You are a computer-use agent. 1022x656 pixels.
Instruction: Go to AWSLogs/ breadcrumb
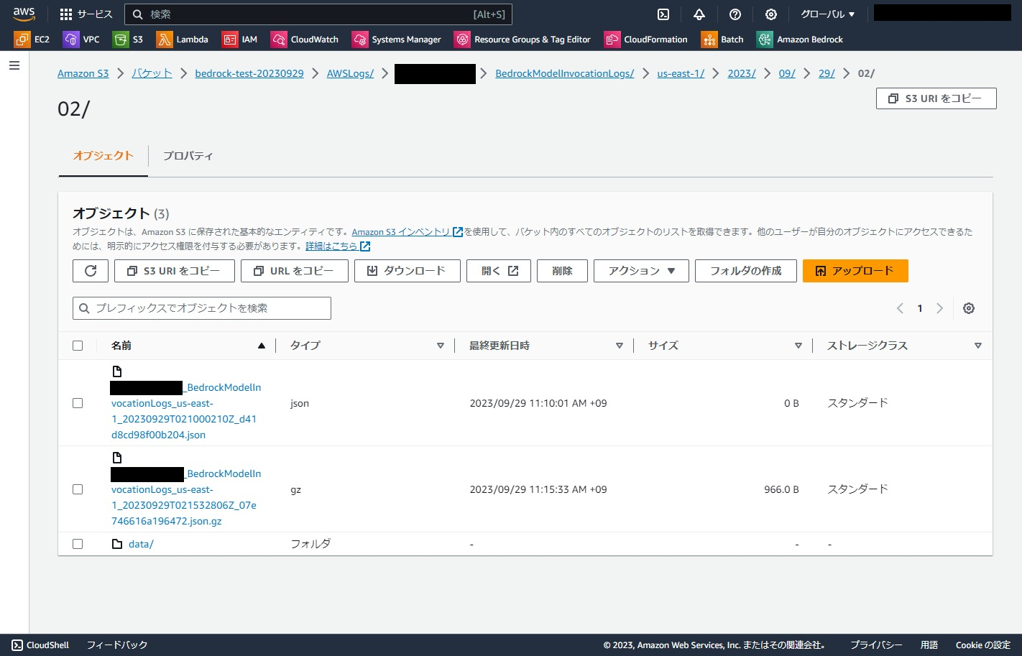pyautogui.click(x=351, y=73)
